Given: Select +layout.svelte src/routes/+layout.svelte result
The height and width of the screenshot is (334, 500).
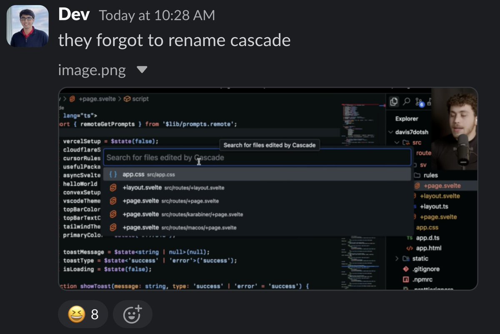Looking at the screenshot, I should pos(257,188).
